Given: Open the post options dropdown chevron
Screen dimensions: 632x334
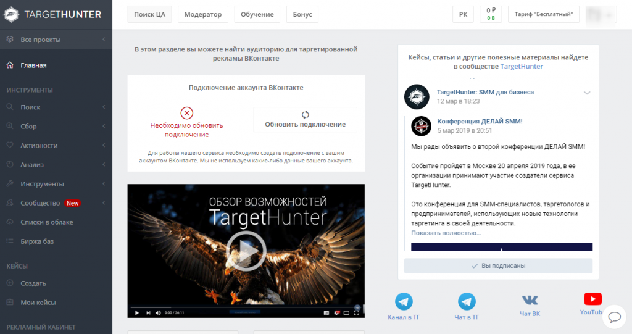Looking at the screenshot, I should click(x=587, y=93).
